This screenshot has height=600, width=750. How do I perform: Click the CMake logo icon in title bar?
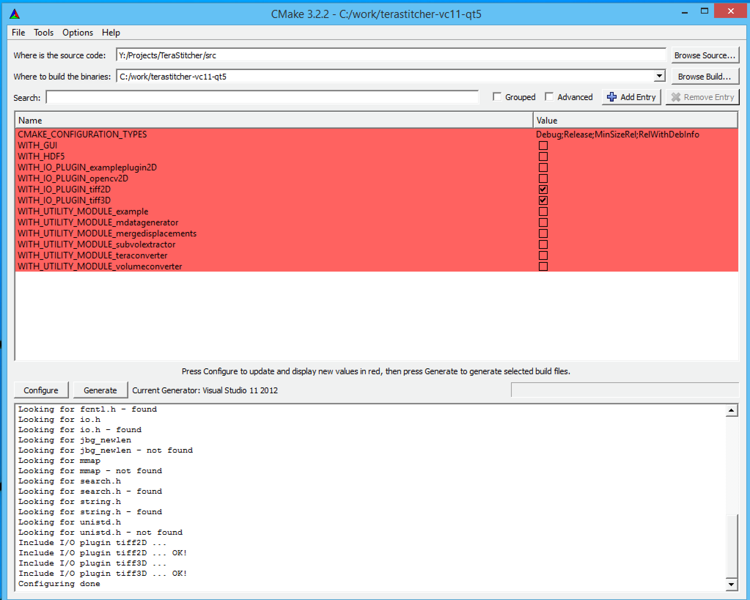coord(15,14)
